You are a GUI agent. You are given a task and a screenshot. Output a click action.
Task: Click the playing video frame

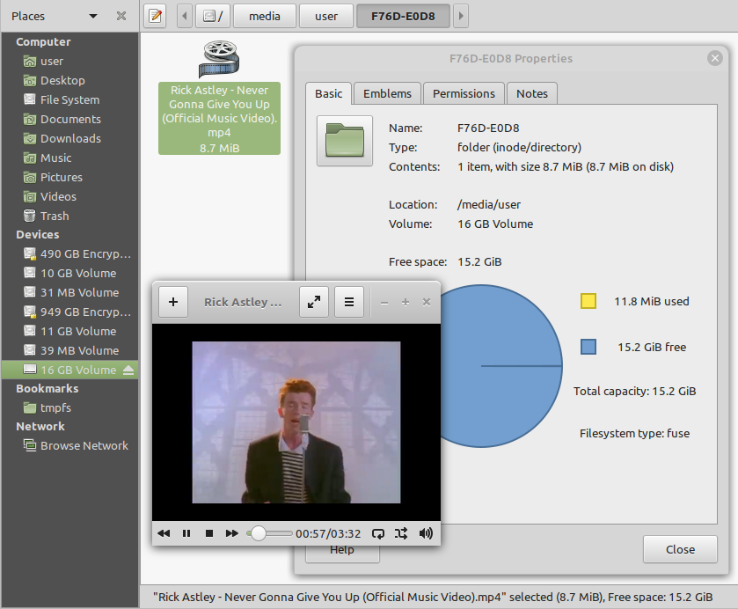(296, 422)
